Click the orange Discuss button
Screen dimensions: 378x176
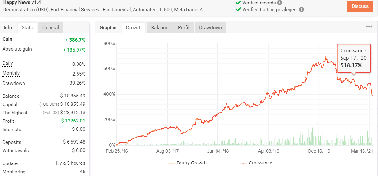click(x=360, y=6)
